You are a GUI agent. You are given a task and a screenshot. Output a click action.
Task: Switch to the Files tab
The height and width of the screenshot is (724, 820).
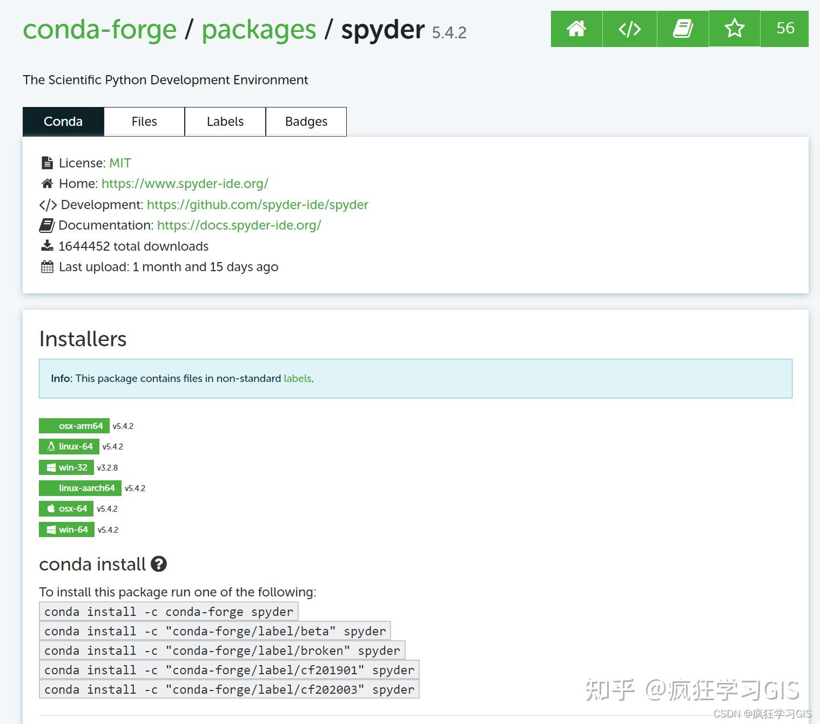coord(144,121)
